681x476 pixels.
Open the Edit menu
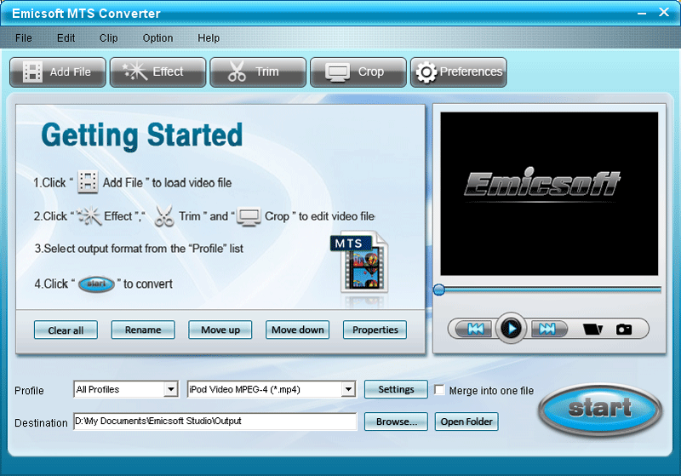pos(66,38)
